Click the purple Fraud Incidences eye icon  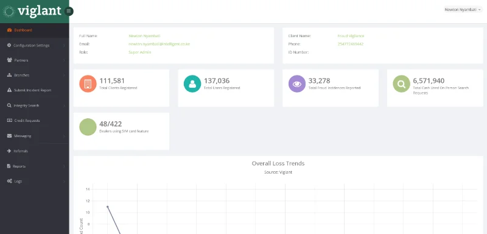click(297, 83)
